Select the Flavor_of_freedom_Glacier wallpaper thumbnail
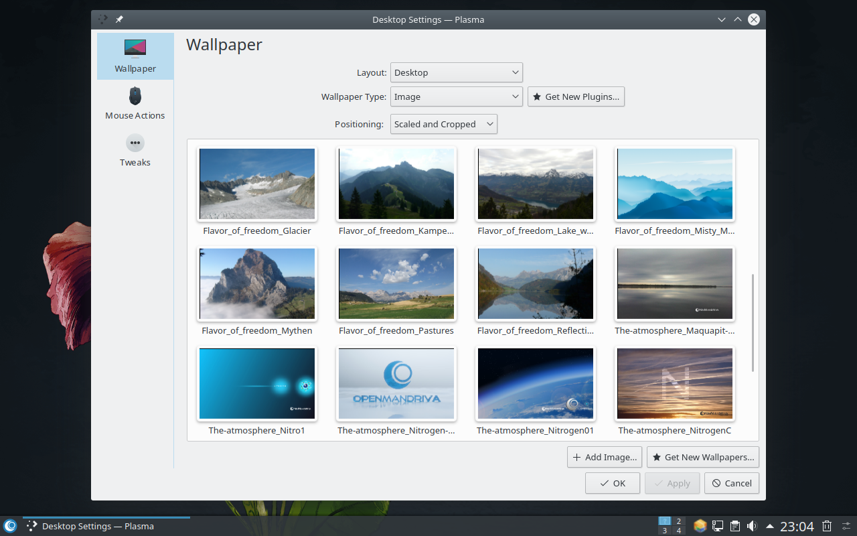Viewport: 857px width, 536px height. (x=257, y=184)
